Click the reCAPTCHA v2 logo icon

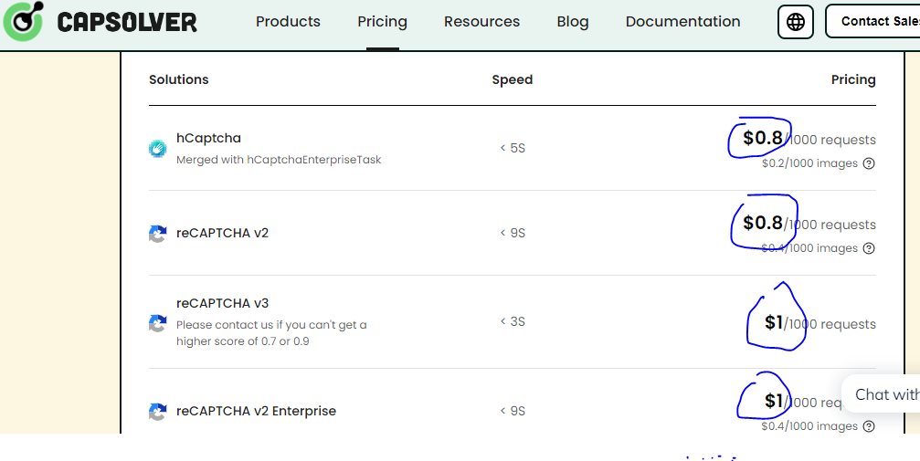click(x=158, y=234)
